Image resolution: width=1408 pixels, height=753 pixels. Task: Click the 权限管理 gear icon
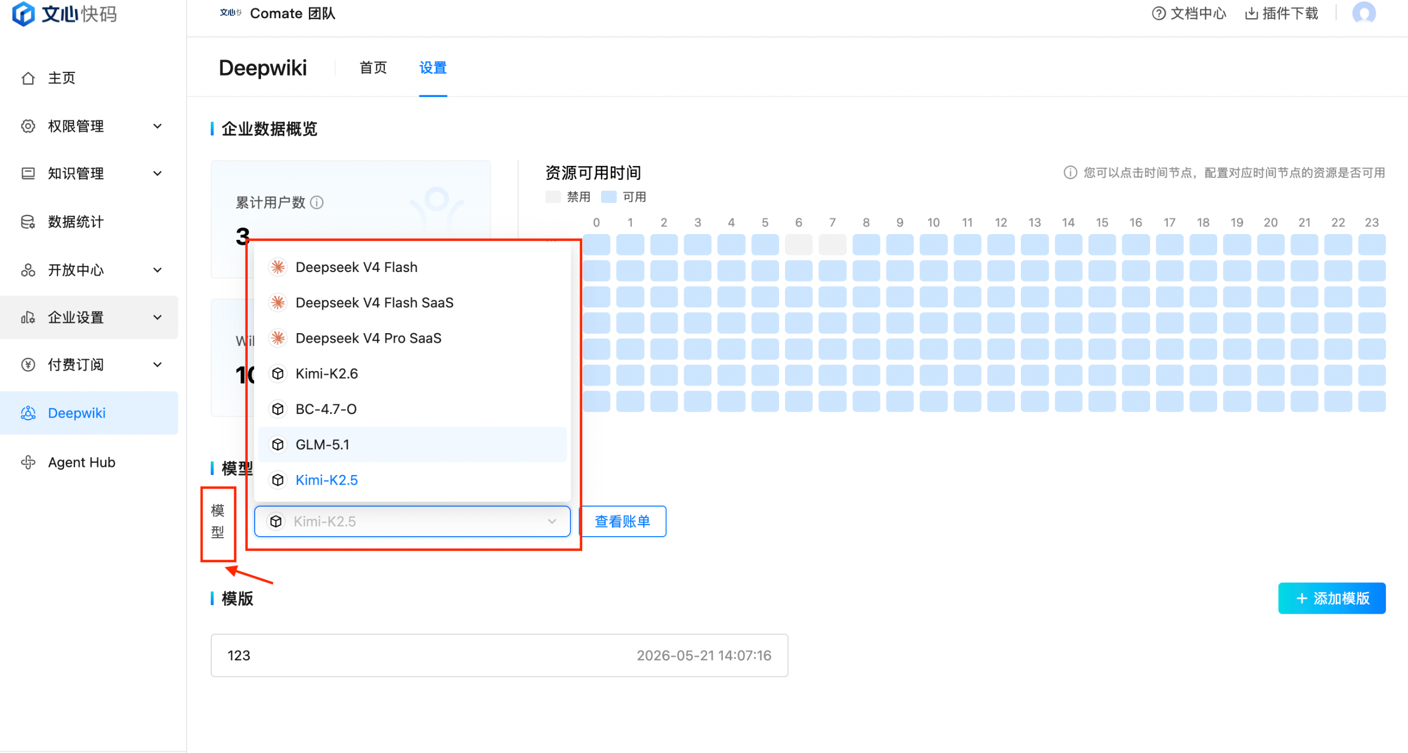click(28, 126)
